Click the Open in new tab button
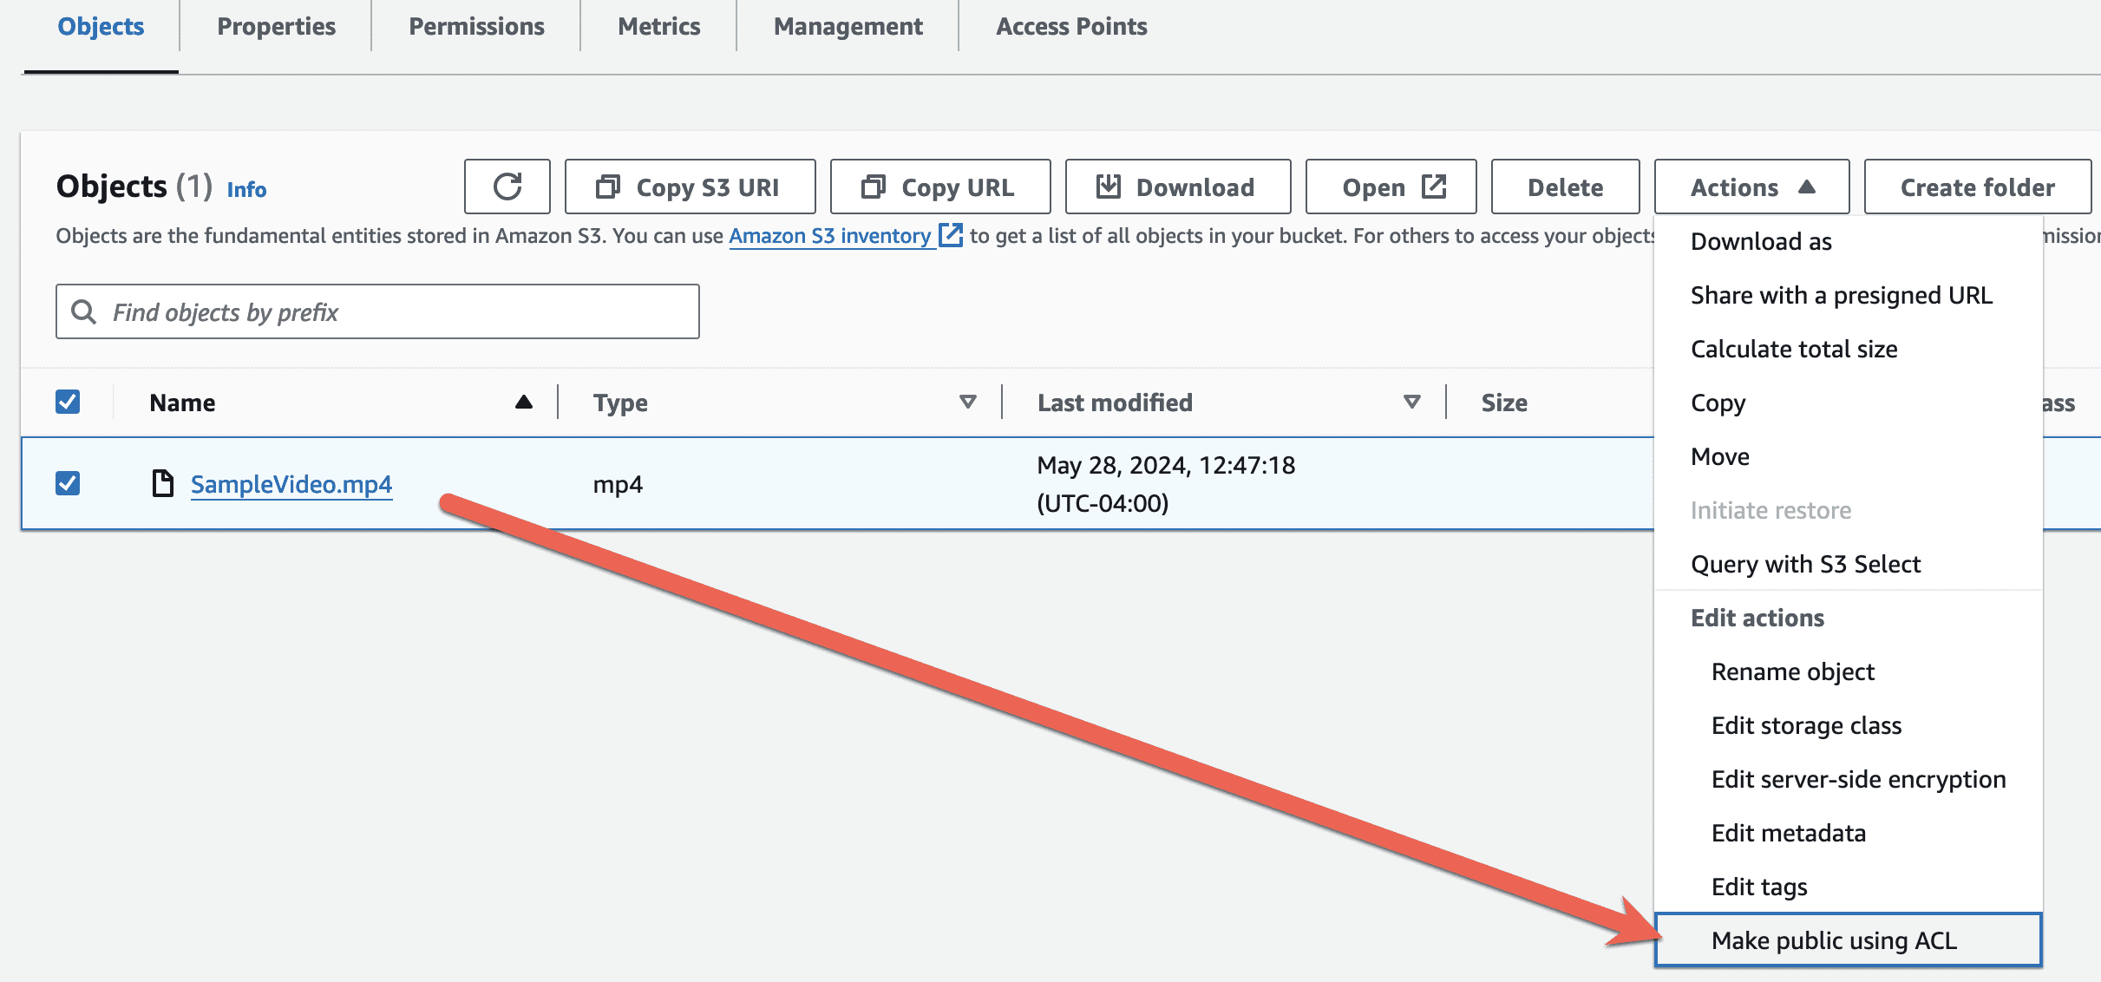 1391,187
